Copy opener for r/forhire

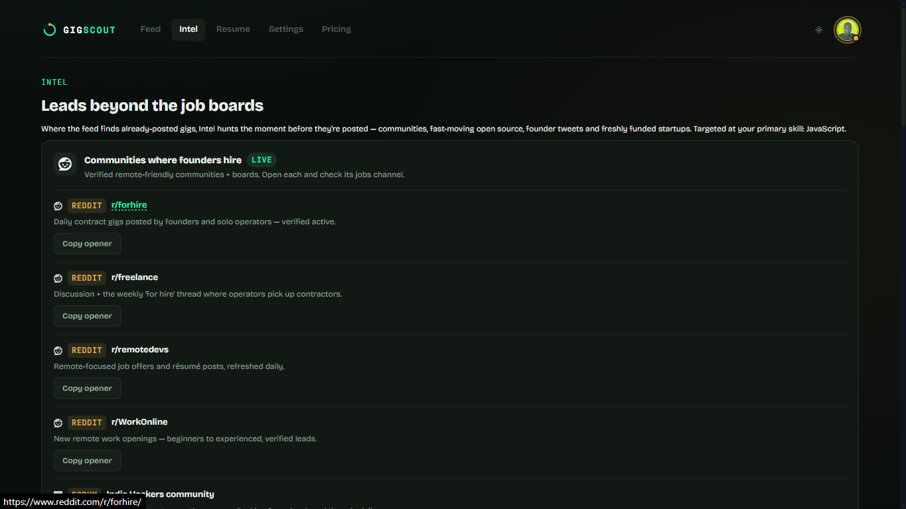coord(87,244)
